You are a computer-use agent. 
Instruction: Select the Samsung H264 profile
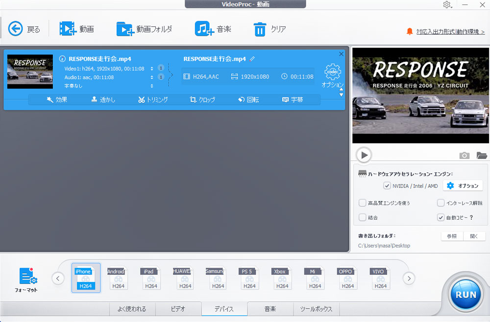click(217, 277)
